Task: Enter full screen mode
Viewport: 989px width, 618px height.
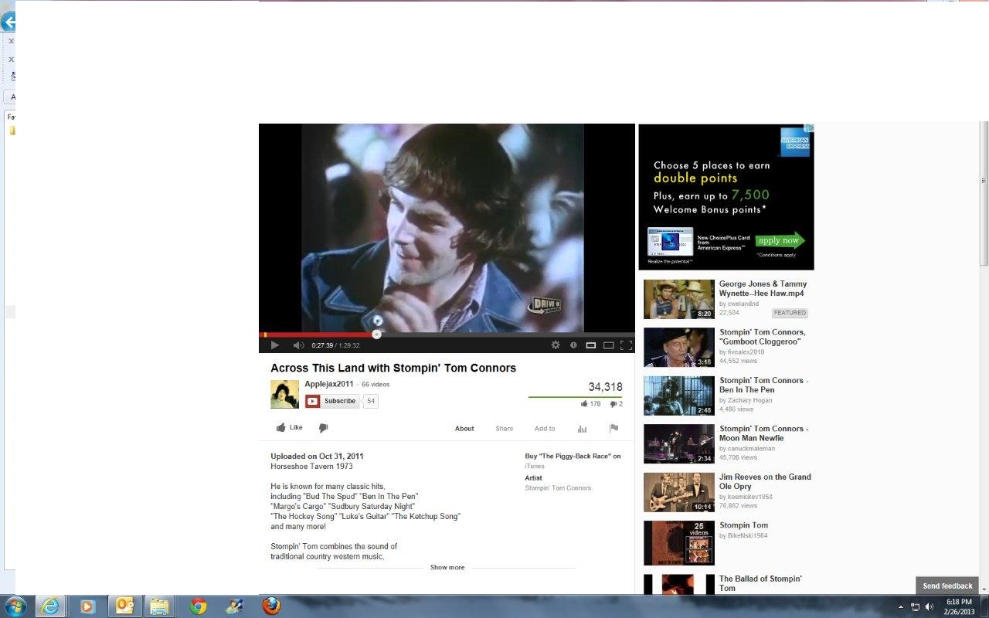Action: tap(626, 345)
